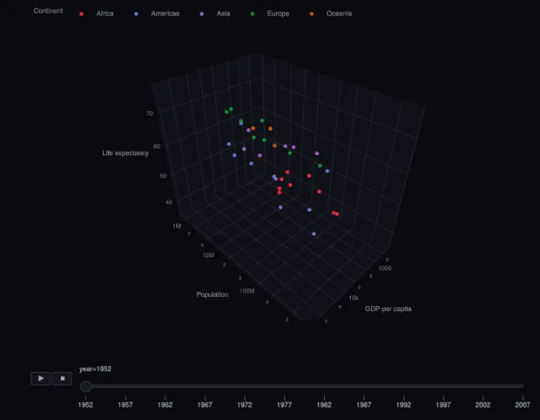Click the purple Asia legend marker
Viewport: 540px width, 420px height.
(x=202, y=13)
